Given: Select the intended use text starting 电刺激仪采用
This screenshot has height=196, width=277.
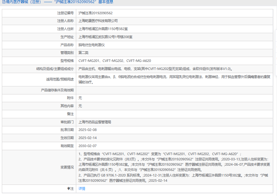Looking at the screenshot, I should pyautogui.click(x=174, y=80).
